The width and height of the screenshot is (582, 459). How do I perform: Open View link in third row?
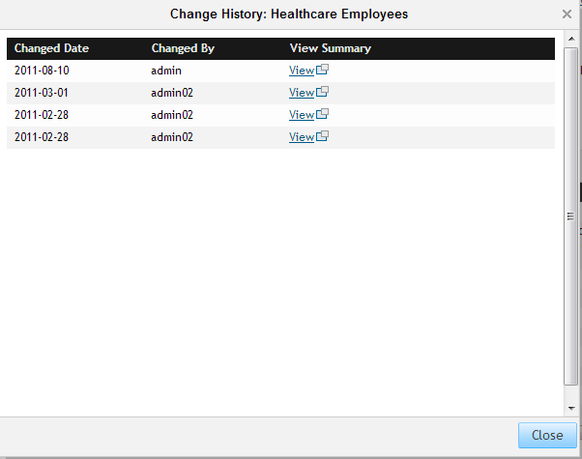(x=302, y=115)
